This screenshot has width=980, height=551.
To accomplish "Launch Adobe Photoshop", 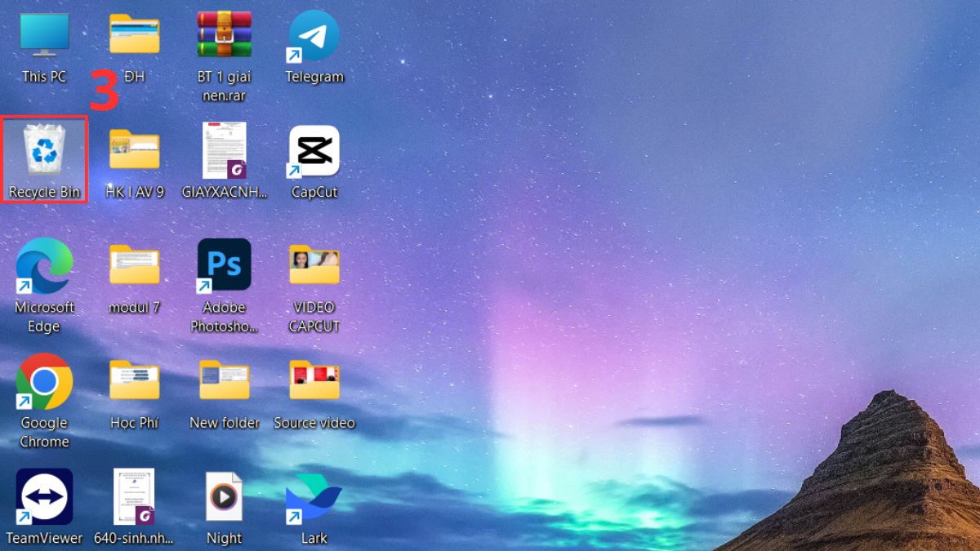I will (224, 265).
